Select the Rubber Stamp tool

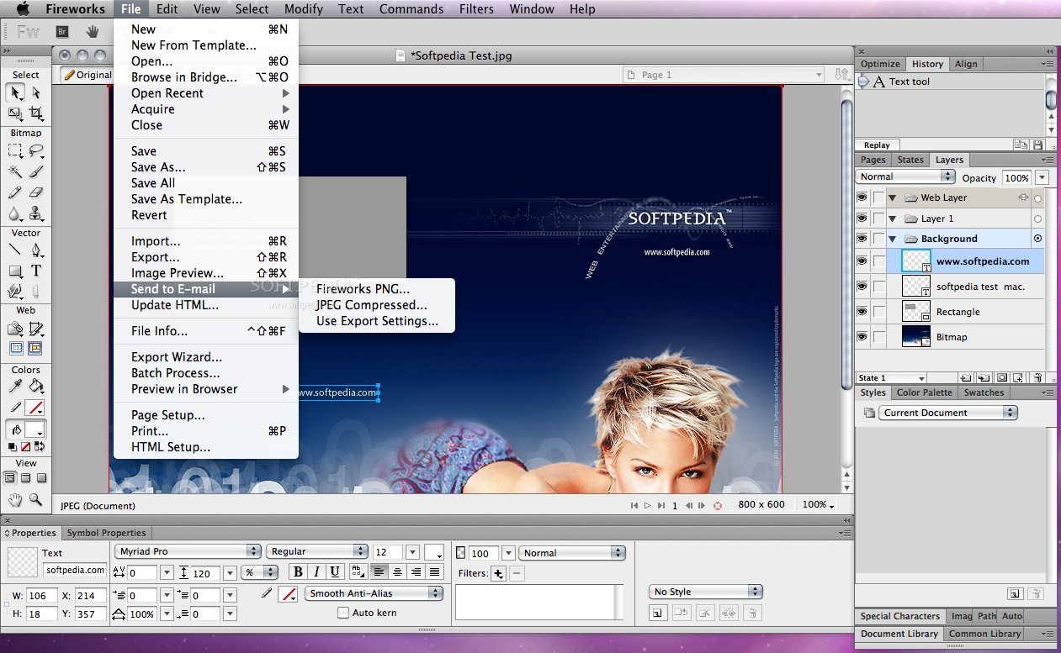pos(36,213)
